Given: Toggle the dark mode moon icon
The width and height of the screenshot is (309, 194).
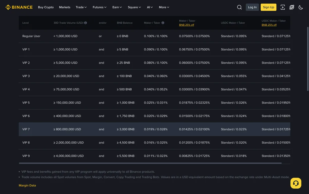Looking at the screenshot, I should [301, 7].
